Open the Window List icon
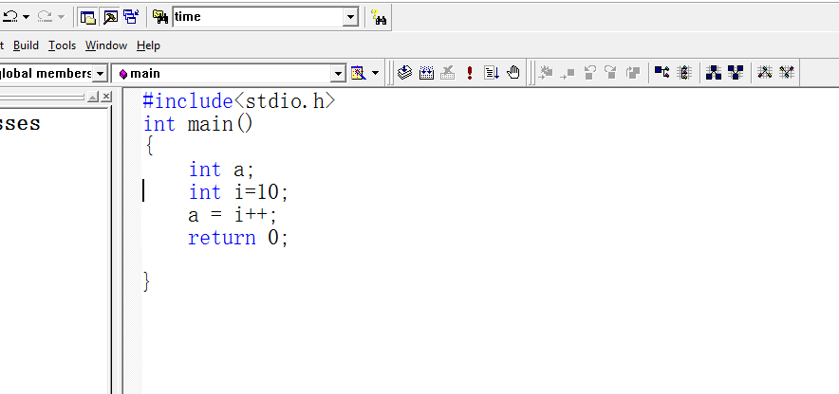 (130, 17)
